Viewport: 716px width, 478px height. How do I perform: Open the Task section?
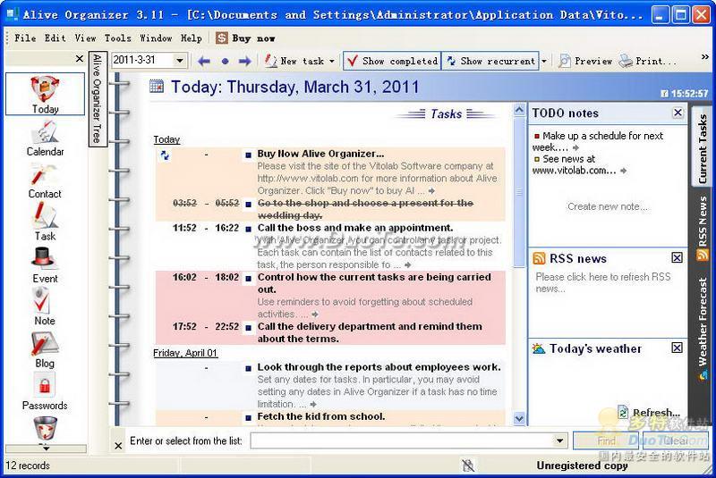(45, 222)
